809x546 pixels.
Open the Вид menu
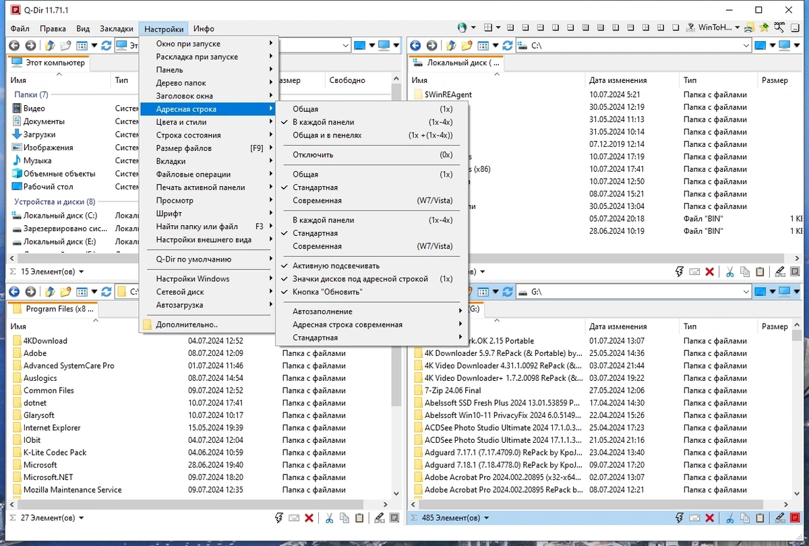[83, 29]
